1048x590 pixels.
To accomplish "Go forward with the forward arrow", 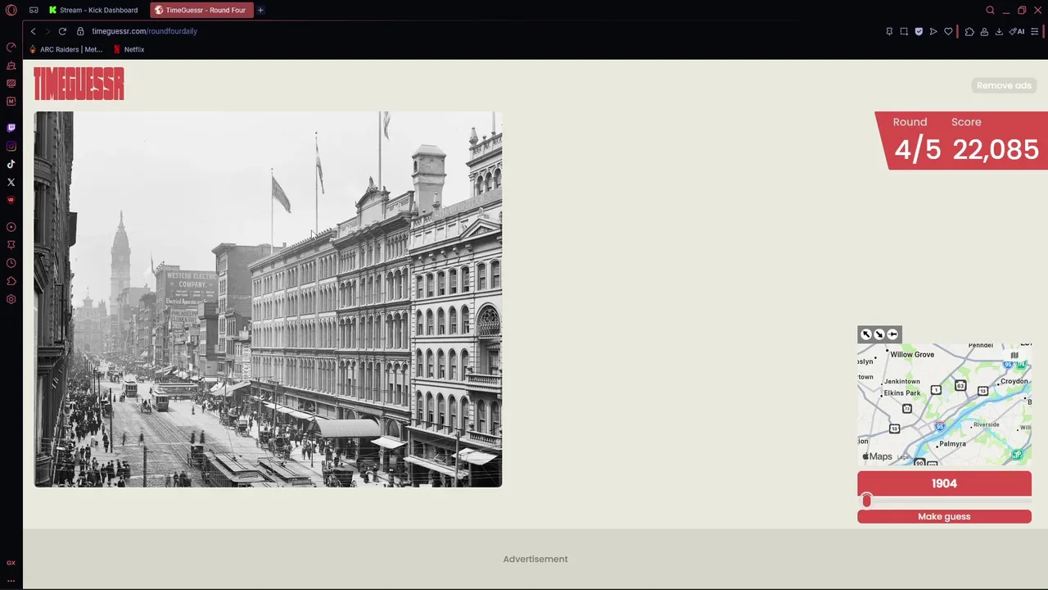I will (x=47, y=31).
